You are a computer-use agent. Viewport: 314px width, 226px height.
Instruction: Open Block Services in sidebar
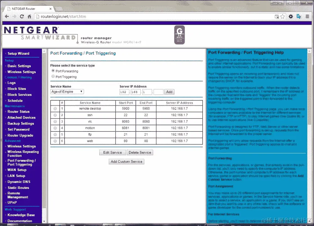click(19, 95)
